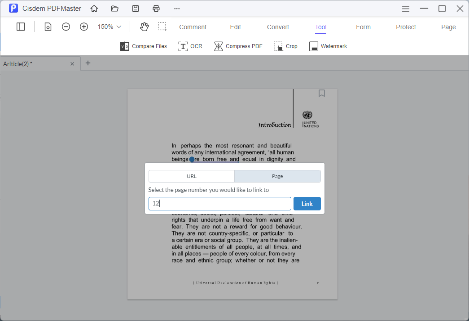This screenshot has height=321, width=469.
Task: Select the Hand pan tool
Action: (145, 27)
